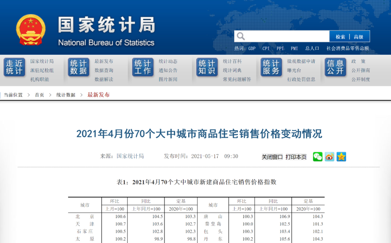Select 最新发布 in the breadcrumb trail

click(x=98, y=95)
